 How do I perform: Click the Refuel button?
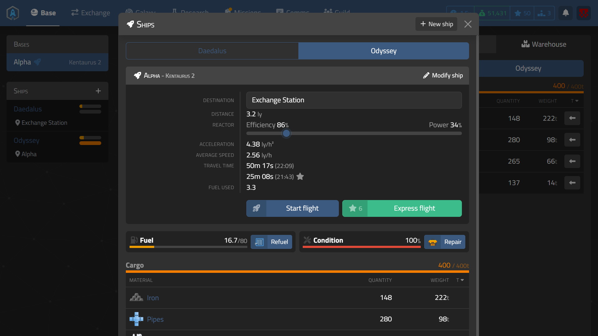tap(271, 242)
